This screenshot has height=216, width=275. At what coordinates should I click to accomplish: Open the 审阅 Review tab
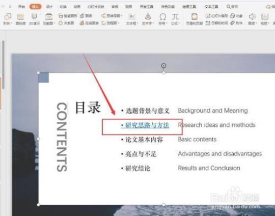click(115, 7)
